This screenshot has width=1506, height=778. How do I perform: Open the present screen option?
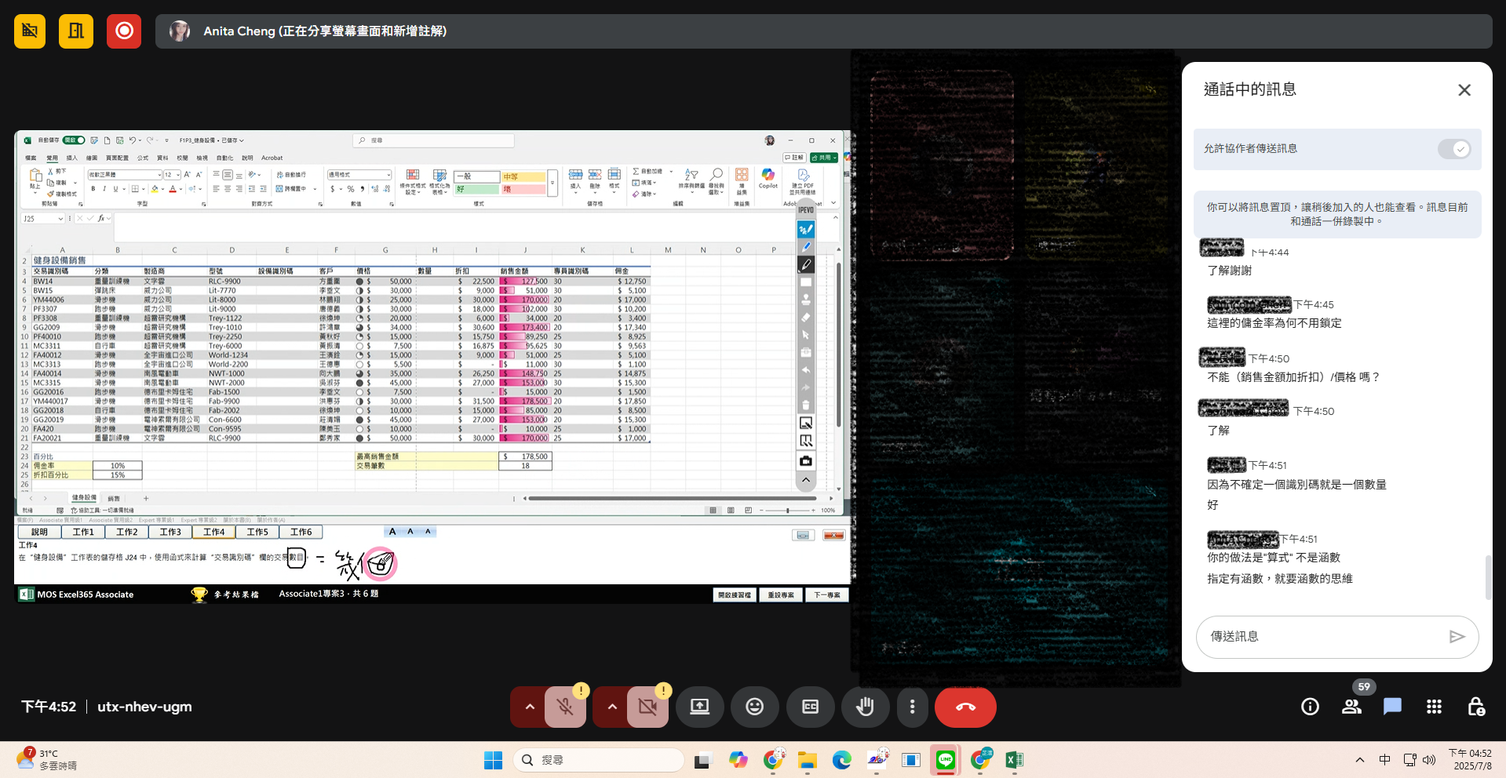(x=699, y=707)
